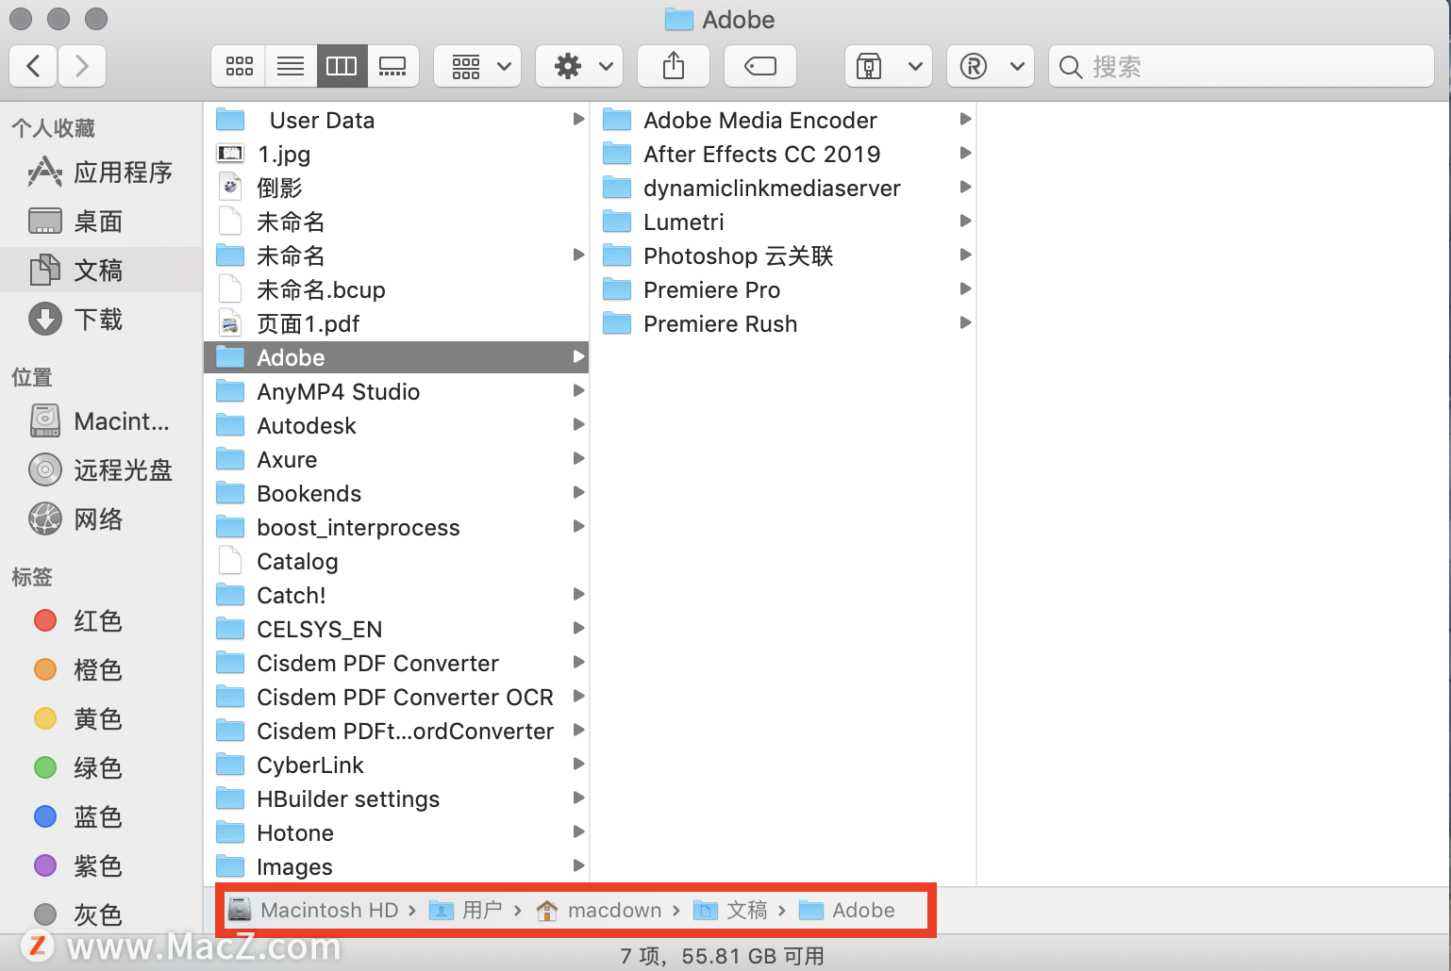The image size is (1451, 971).
Task: Go back with the left chevron button
Action: coord(34,66)
